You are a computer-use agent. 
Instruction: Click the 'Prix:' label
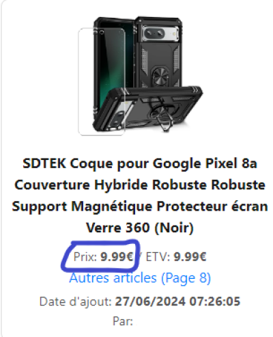coord(85,257)
